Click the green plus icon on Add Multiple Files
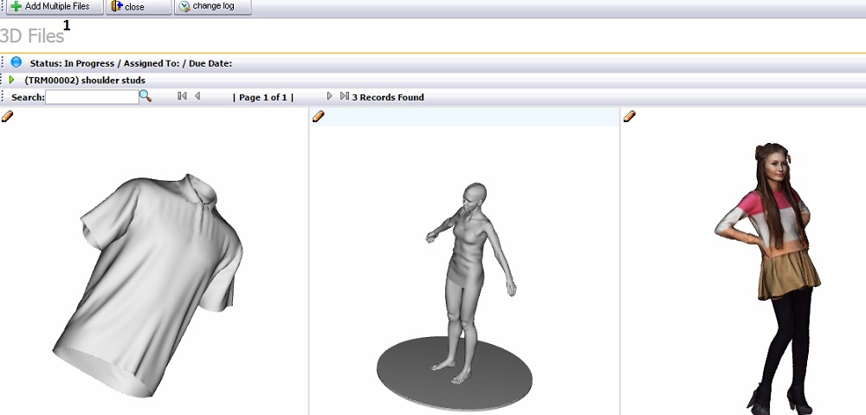The width and height of the screenshot is (866, 415). 16,6
